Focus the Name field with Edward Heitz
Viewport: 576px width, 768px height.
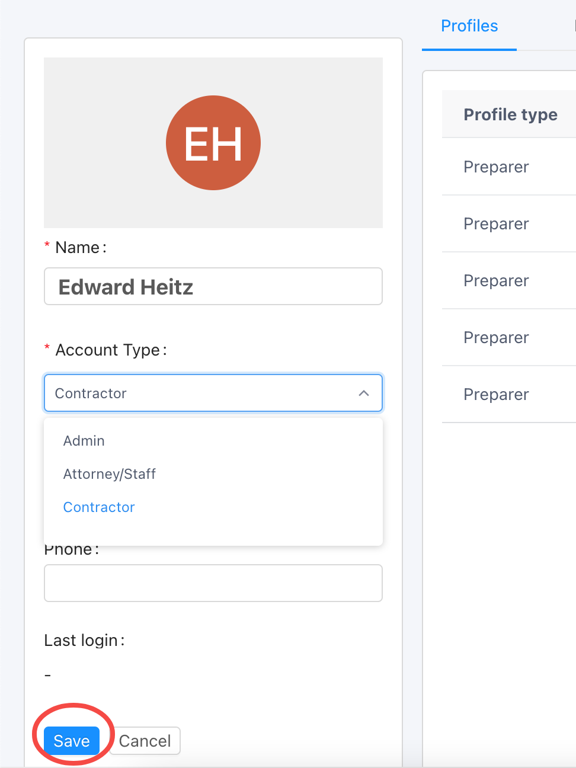coord(213,287)
